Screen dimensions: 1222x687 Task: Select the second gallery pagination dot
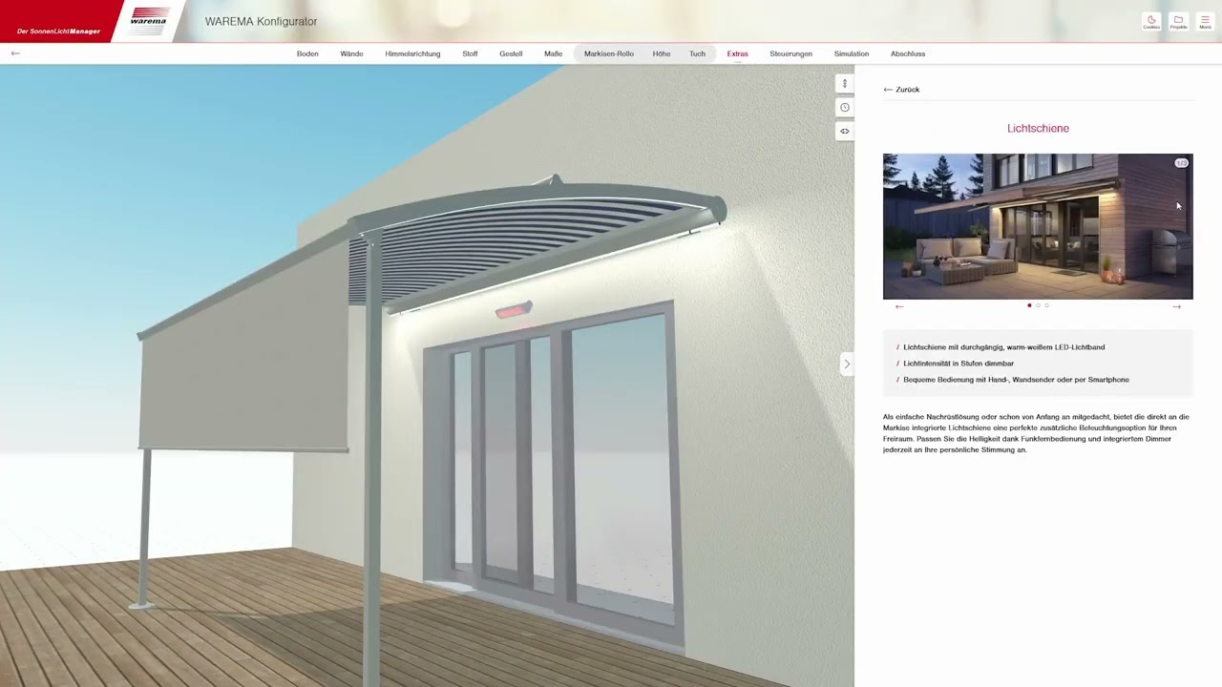1038,305
